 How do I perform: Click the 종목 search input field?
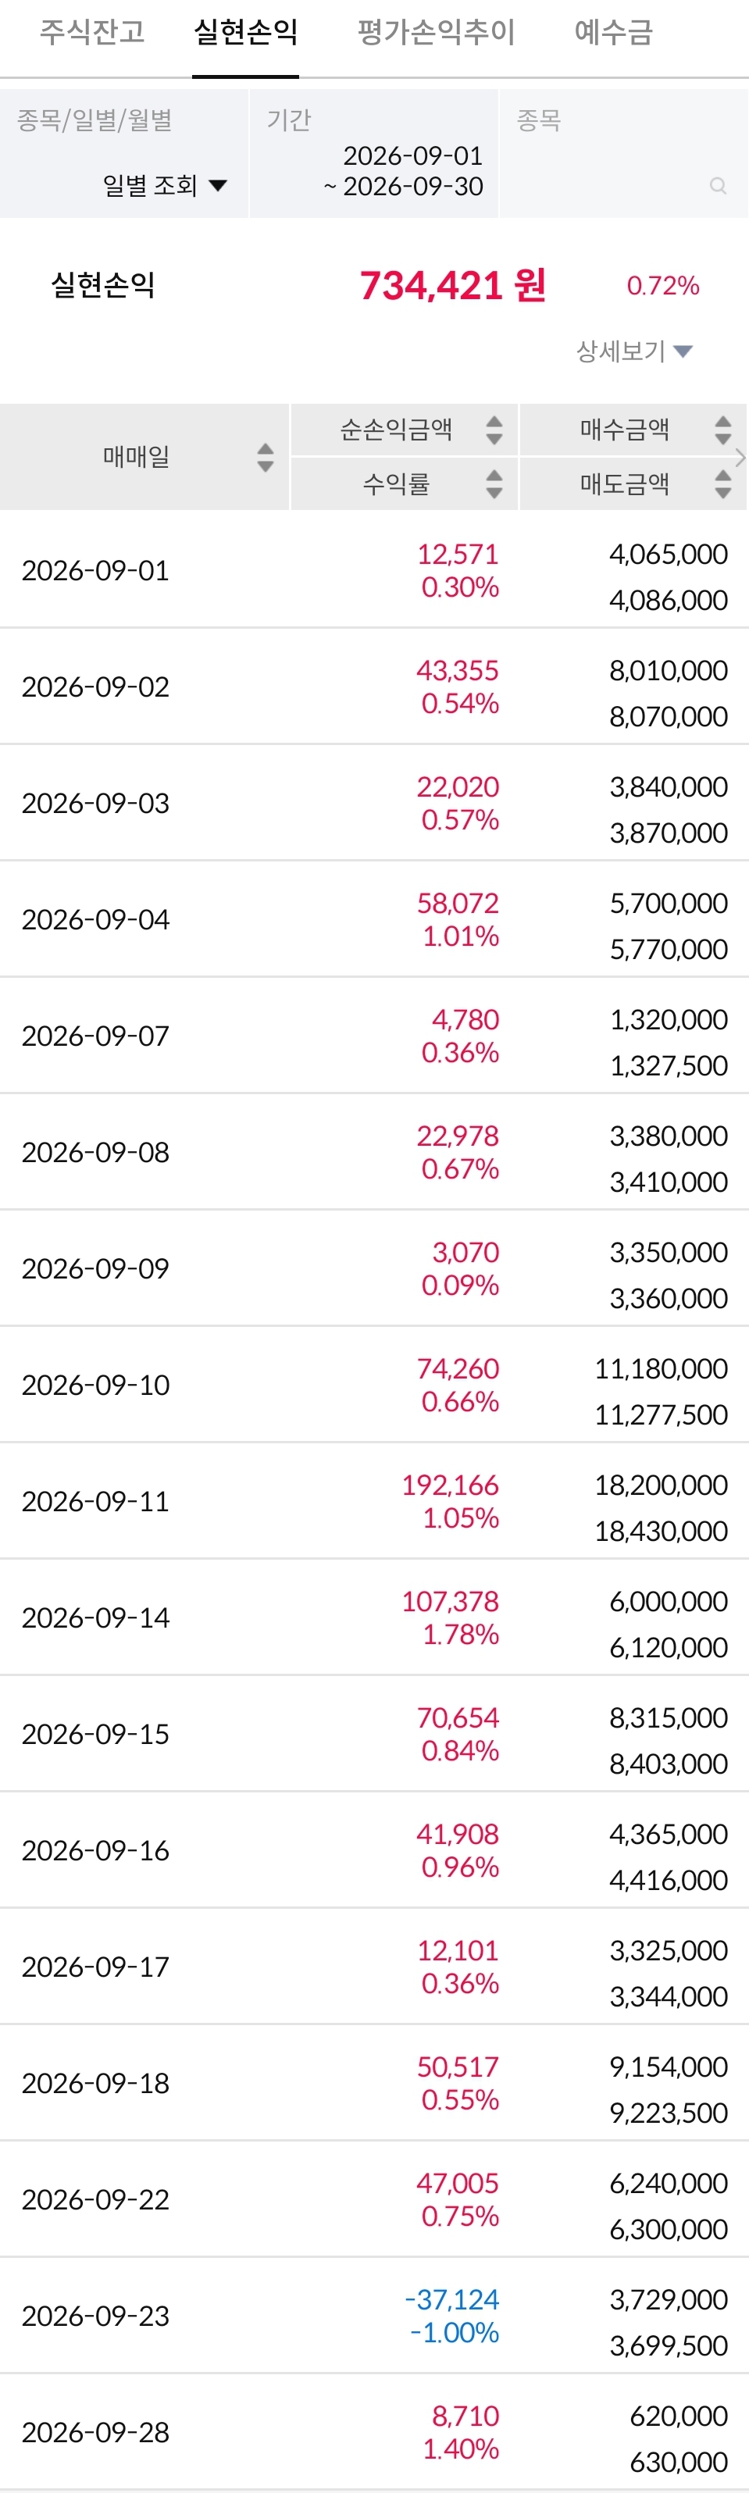623,153
